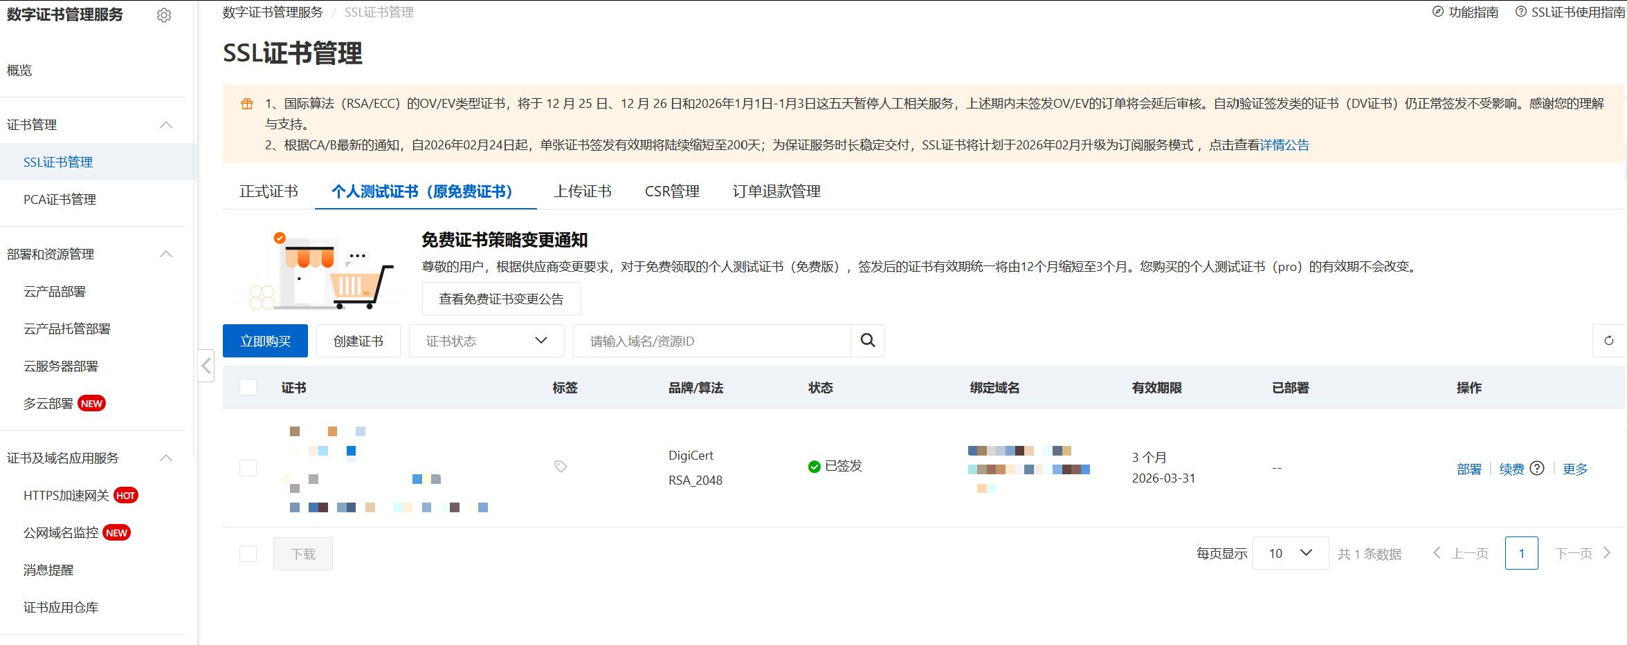Screen dimensions: 1627x645
Task: Collapse sidebar using the left arrow handle
Action: coord(206,366)
